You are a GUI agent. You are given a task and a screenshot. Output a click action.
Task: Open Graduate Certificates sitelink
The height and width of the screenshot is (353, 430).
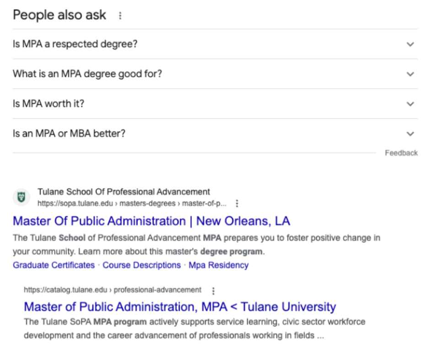click(54, 265)
